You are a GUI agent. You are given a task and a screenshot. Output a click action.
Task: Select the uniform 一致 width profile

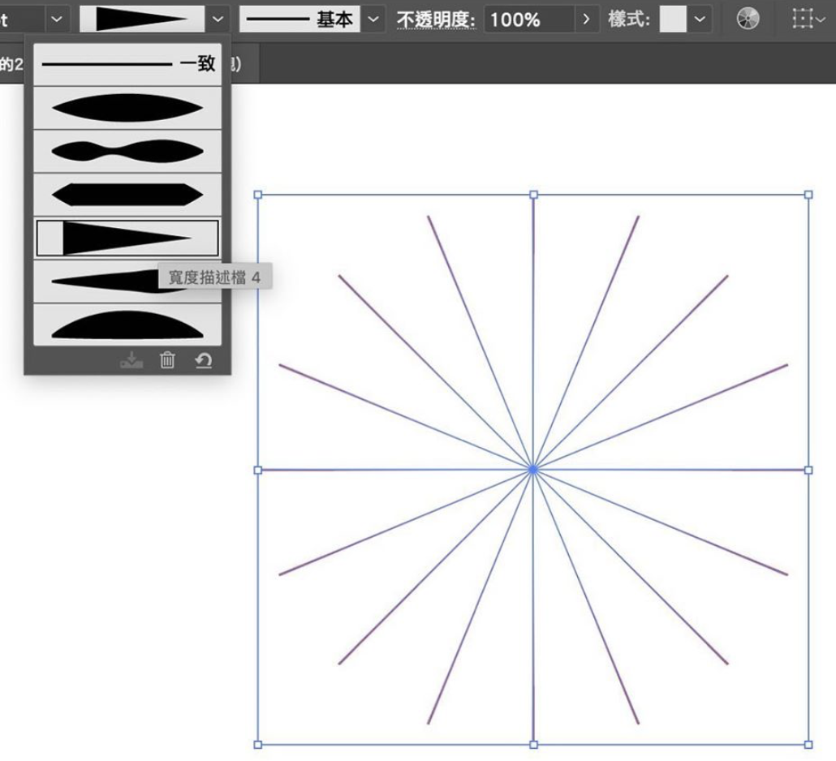point(127,64)
